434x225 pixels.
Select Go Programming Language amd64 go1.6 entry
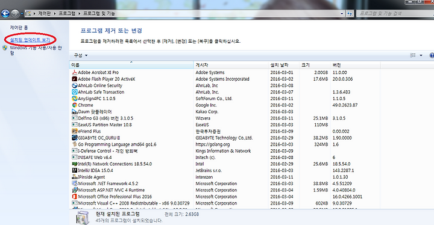click(117, 144)
